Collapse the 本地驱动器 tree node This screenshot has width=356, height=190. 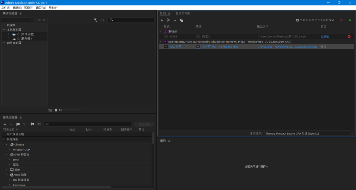4,30
